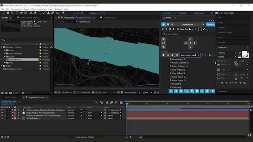
Task: Switch to the Effect Controls tab
Action: click(29, 17)
